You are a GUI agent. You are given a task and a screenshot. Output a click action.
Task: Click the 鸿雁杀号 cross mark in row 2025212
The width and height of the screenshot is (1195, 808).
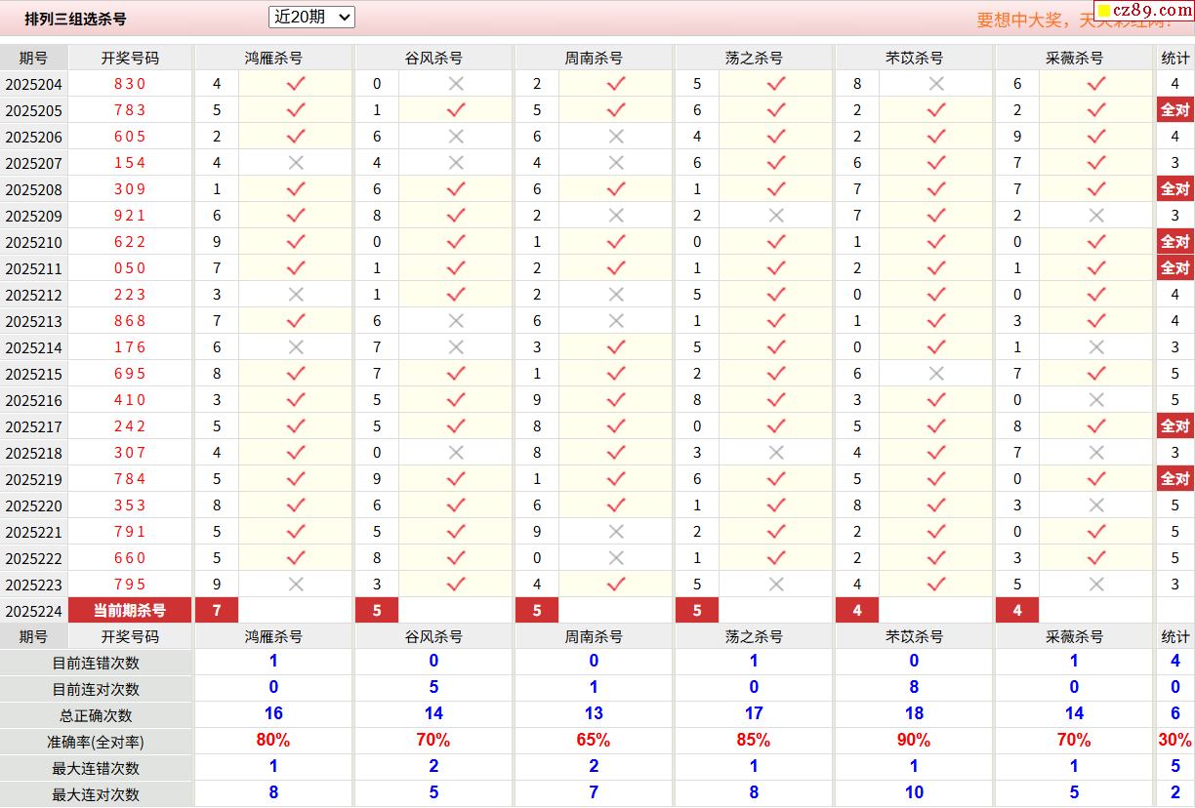point(296,295)
